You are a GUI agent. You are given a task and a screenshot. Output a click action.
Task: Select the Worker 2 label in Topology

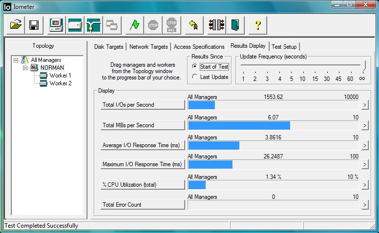point(61,83)
